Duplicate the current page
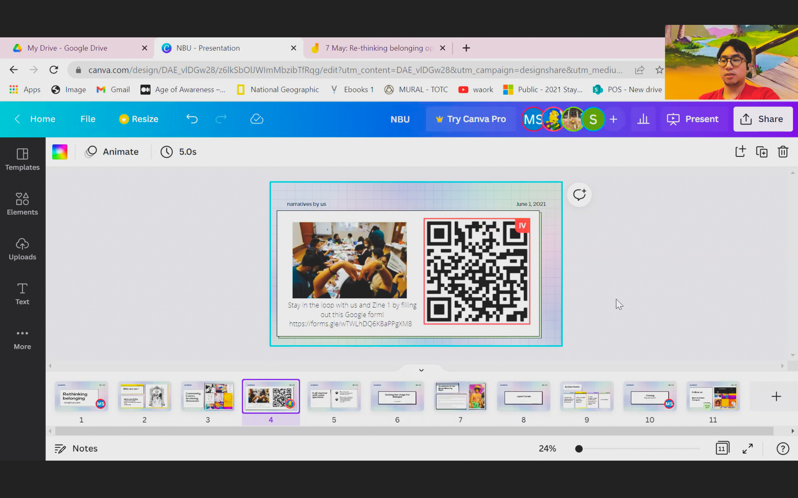Image resolution: width=798 pixels, height=498 pixels. pyautogui.click(x=762, y=152)
